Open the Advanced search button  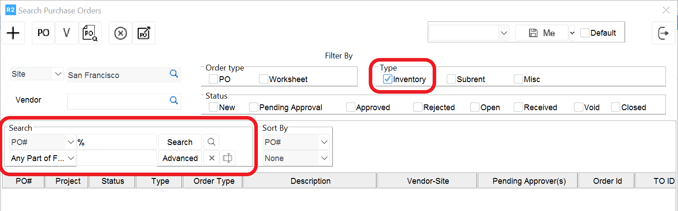180,158
